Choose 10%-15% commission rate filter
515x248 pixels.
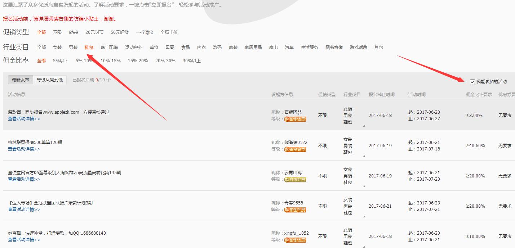110,61
